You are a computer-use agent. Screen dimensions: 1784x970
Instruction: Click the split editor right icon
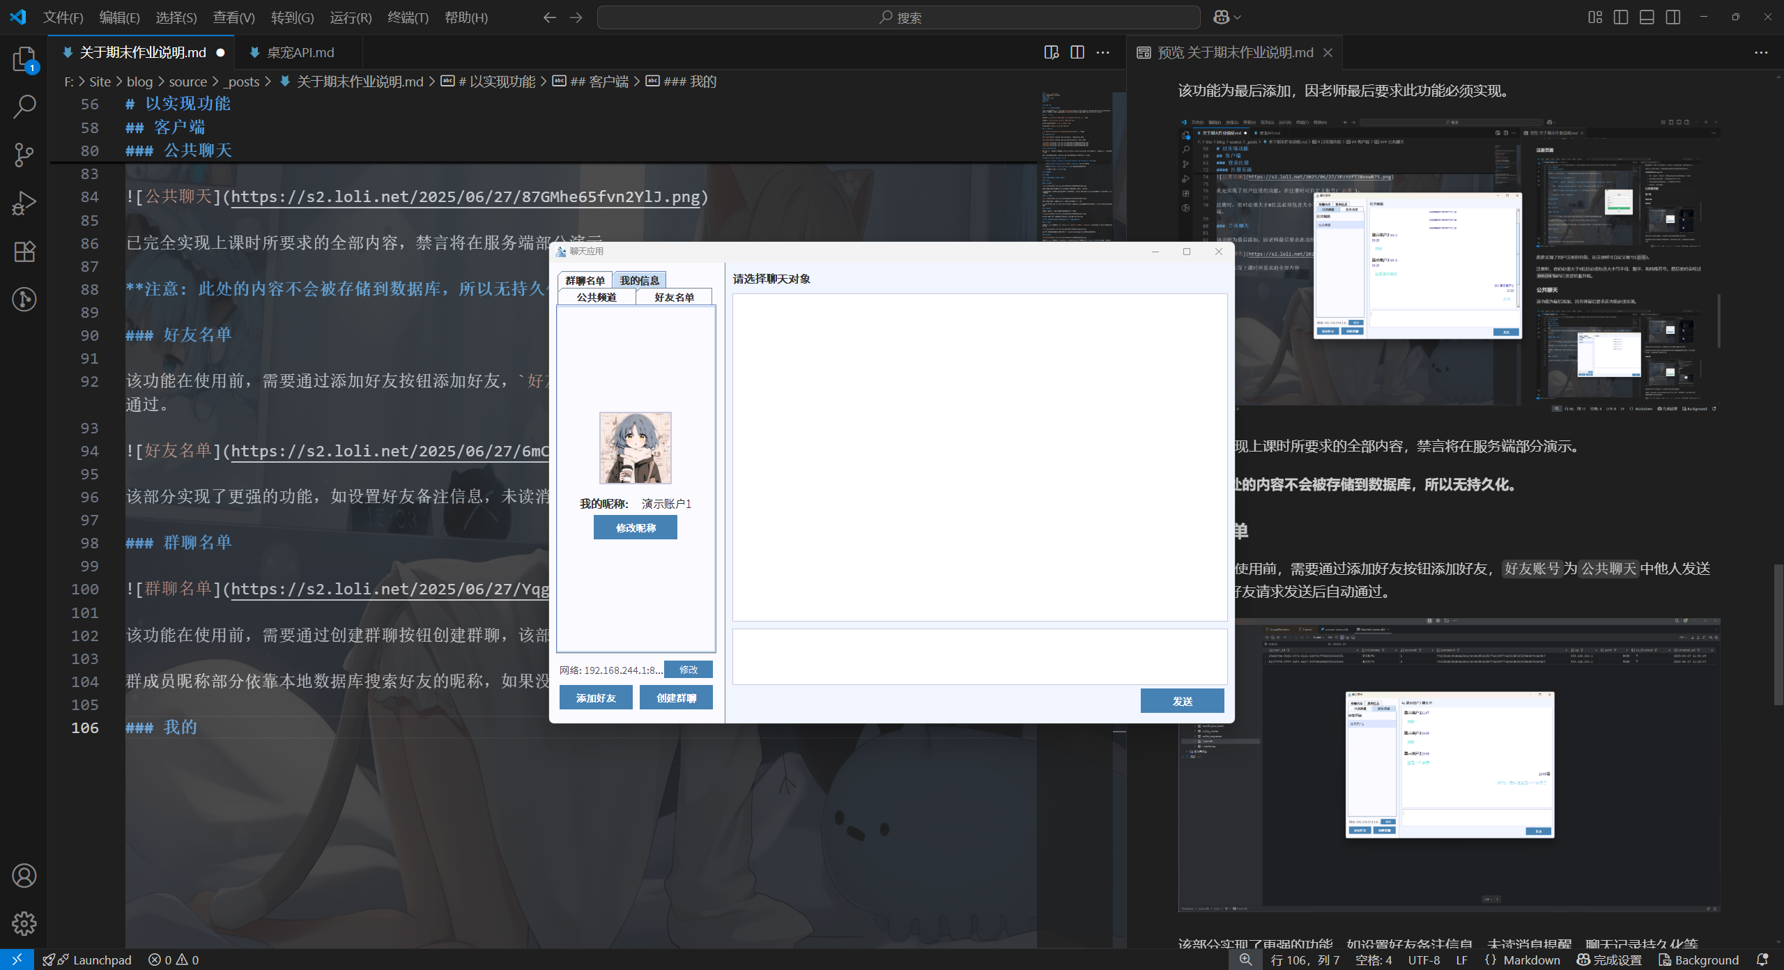pyautogui.click(x=1077, y=52)
